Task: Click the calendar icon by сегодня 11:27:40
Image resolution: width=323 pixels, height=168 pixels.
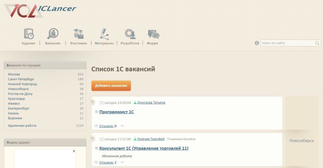Action: tap(102, 139)
